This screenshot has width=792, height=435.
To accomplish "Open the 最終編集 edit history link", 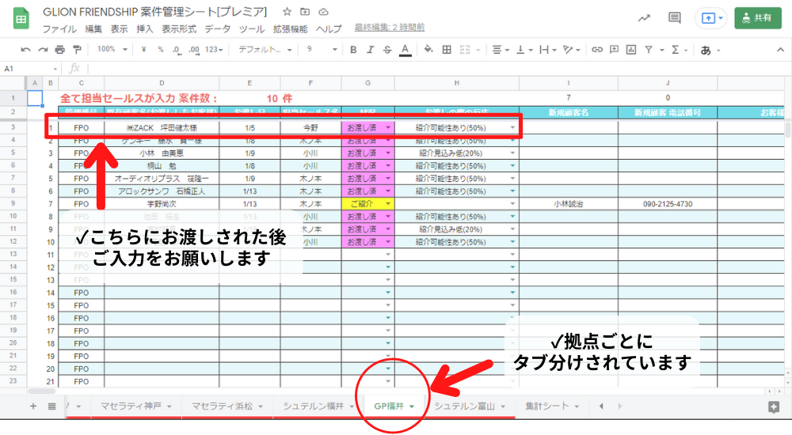I will 389,28.
